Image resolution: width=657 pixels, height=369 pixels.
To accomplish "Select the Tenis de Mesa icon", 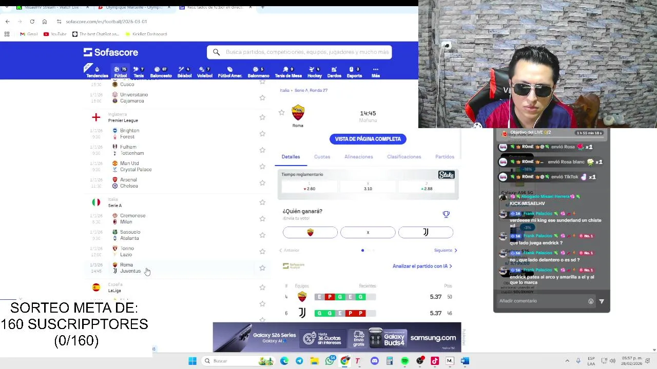I will (x=288, y=72).
